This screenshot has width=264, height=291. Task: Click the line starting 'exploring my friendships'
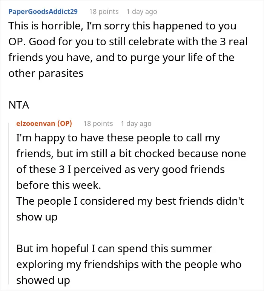[x=129, y=265]
